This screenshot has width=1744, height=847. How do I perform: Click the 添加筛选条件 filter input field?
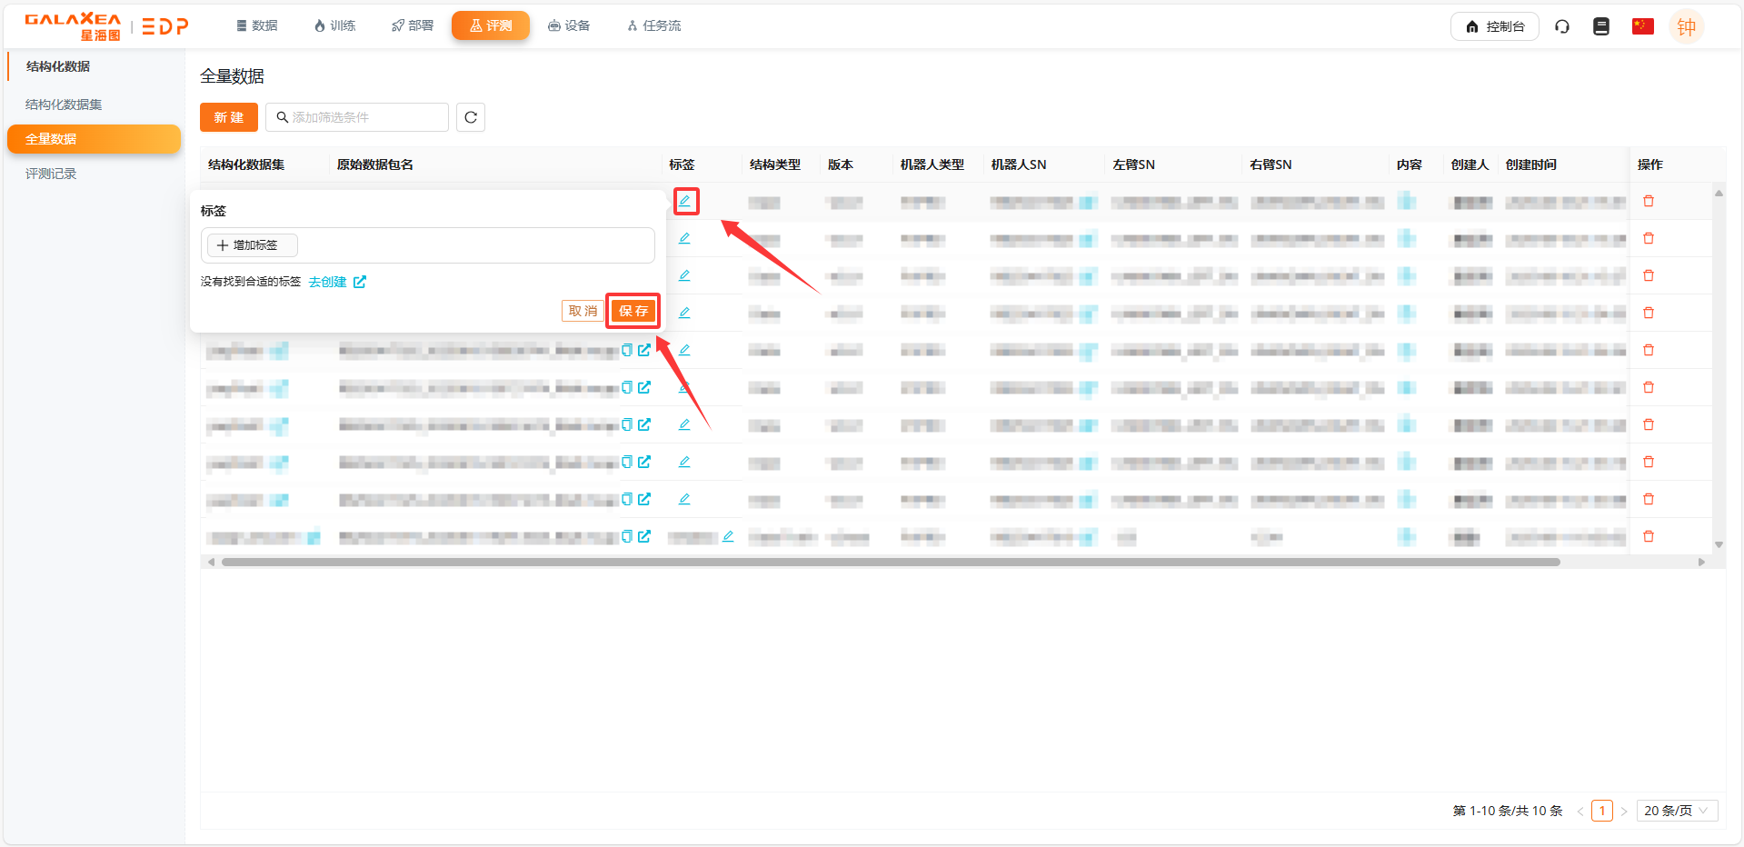click(x=364, y=117)
